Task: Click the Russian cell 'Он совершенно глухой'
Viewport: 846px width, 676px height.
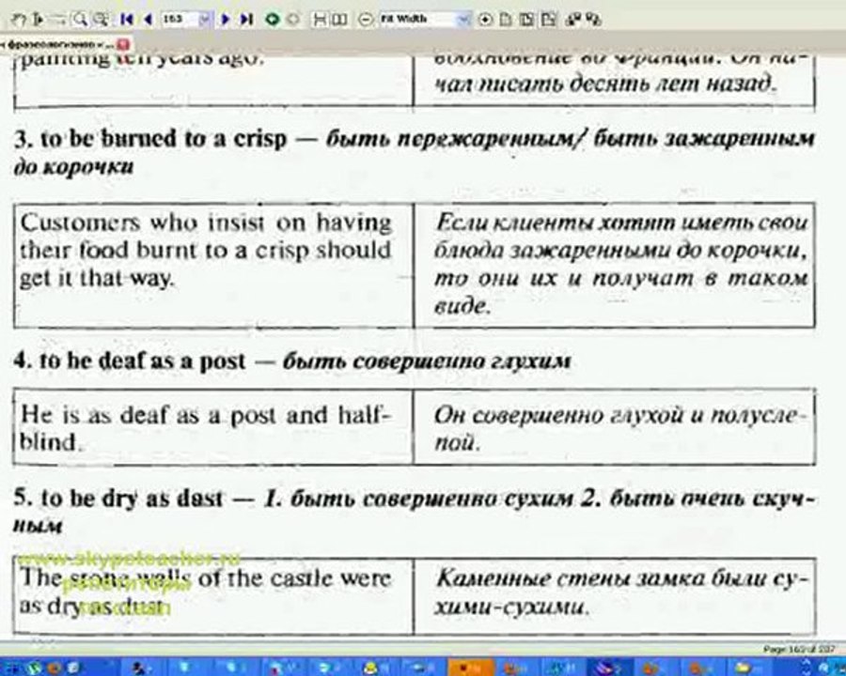Action: pos(615,426)
